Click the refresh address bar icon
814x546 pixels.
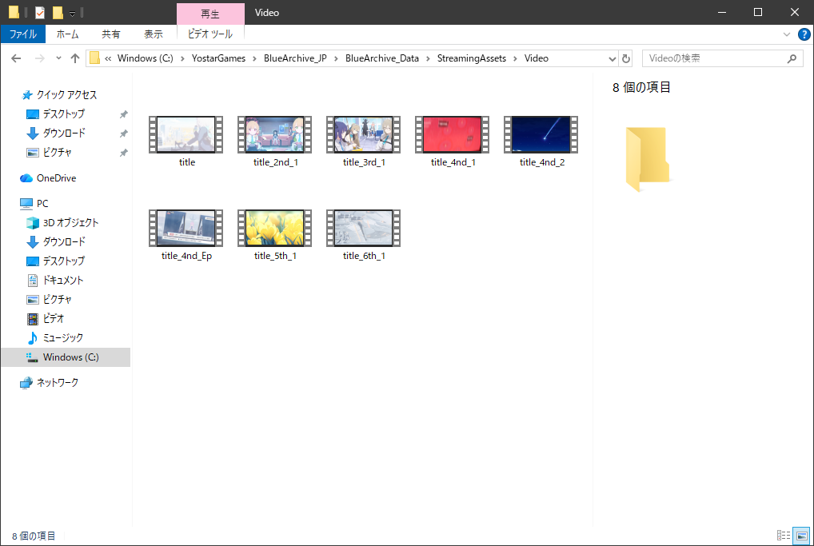626,58
